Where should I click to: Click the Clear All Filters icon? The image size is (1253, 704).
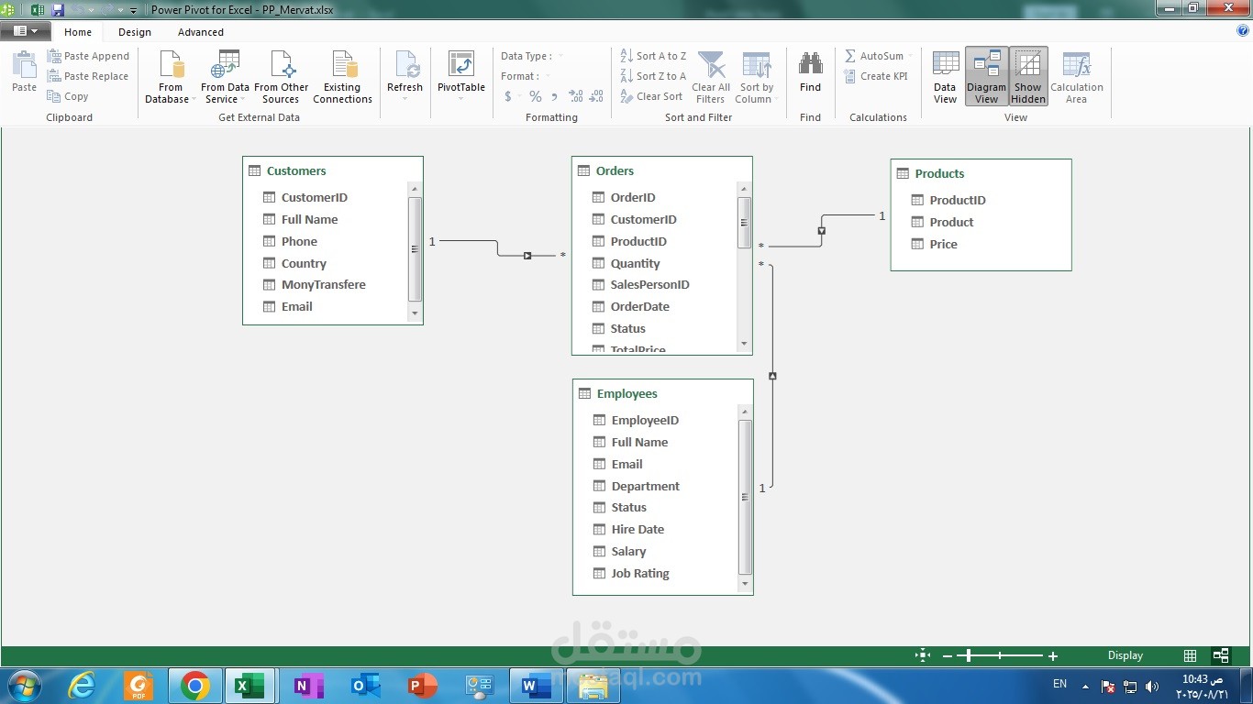point(711,77)
